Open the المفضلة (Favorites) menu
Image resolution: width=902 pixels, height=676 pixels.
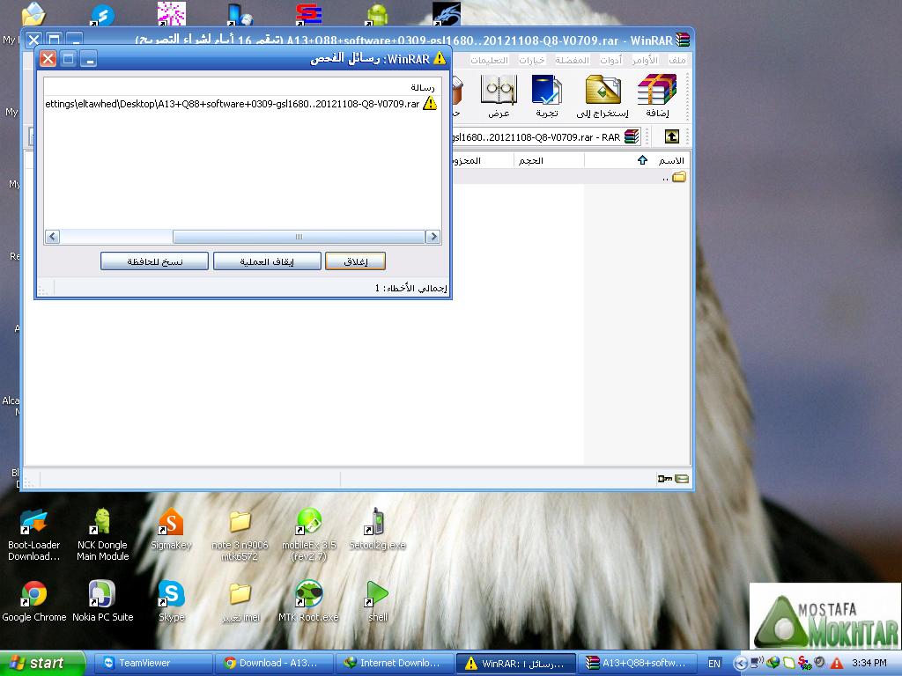click(572, 60)
